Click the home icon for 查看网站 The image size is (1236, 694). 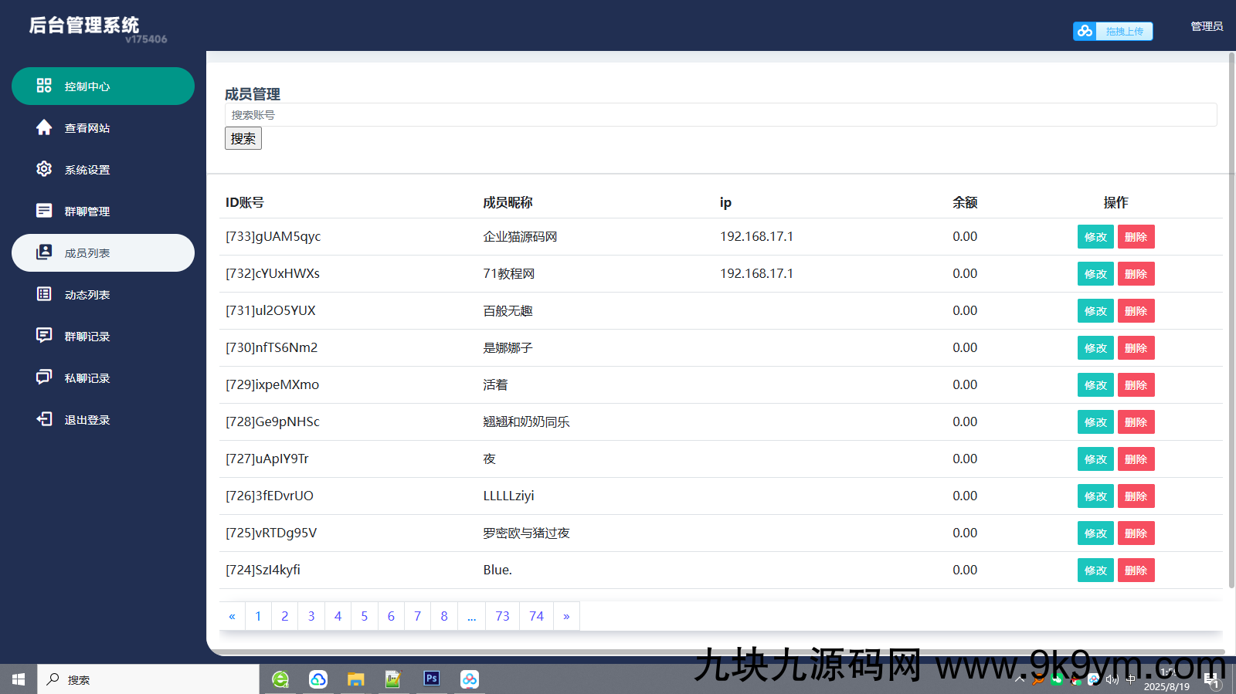tap(44, 127)
